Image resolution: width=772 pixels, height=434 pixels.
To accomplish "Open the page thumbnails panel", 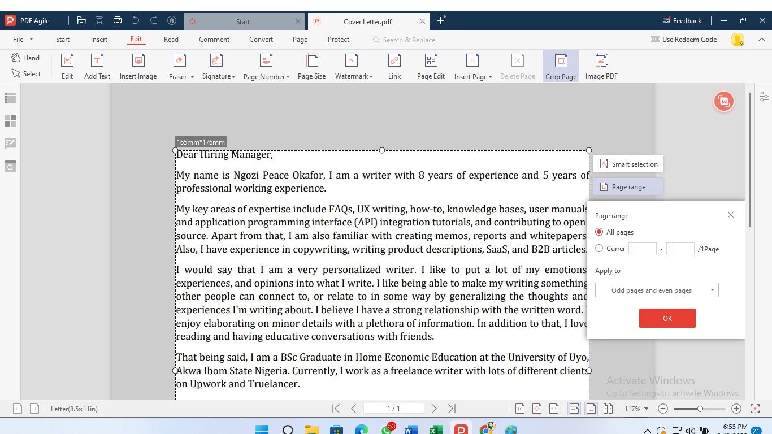I will pyautogui.click(x=10, y=120).
